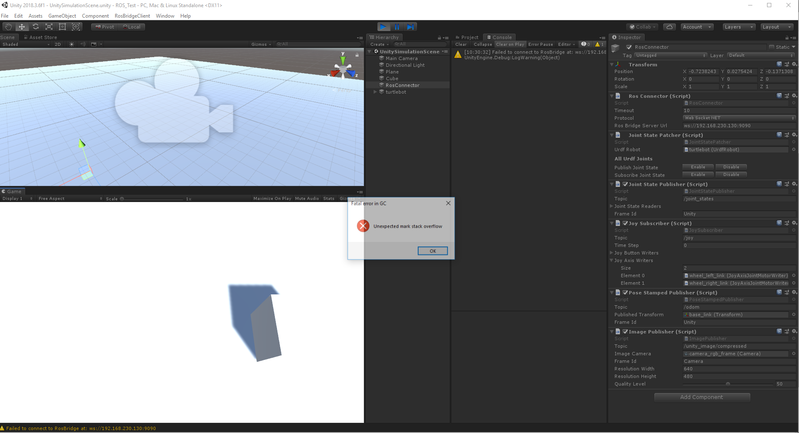799x433 pixels.
Task: Expand the turtlebot item in the Hierarchy
Action: pyautogui.click(x=375, y=92)
